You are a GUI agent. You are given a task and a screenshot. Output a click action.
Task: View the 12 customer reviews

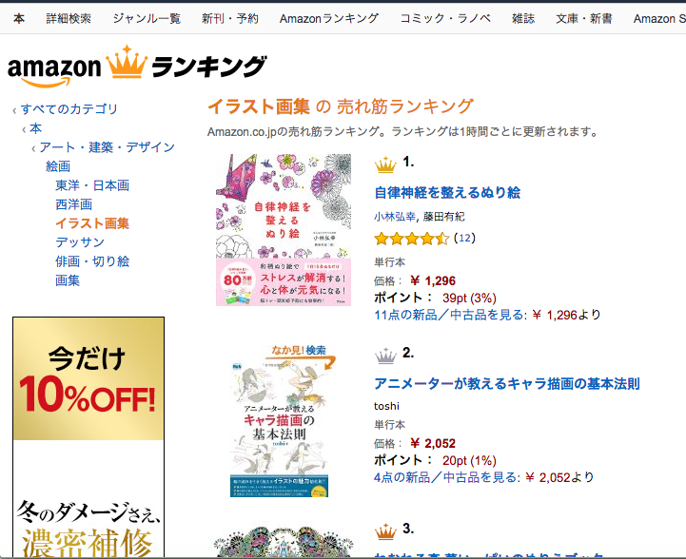click(x=464, y=238)
